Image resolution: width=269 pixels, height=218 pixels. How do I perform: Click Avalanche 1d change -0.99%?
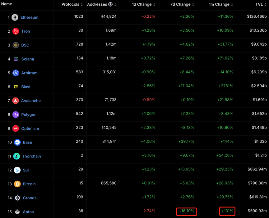click(x=148, y=100)
